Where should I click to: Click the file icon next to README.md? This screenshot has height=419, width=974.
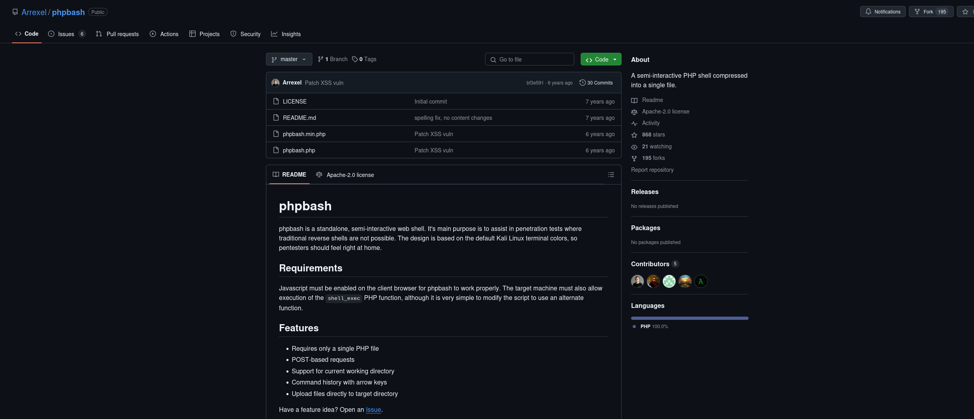[276, 117]
